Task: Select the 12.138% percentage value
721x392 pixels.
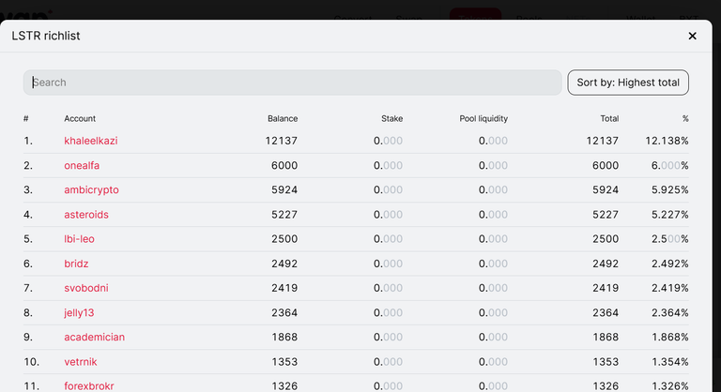Action: [667, 141]
